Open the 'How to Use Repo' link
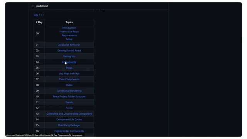 pyautogui.click(x=69, y=32)
